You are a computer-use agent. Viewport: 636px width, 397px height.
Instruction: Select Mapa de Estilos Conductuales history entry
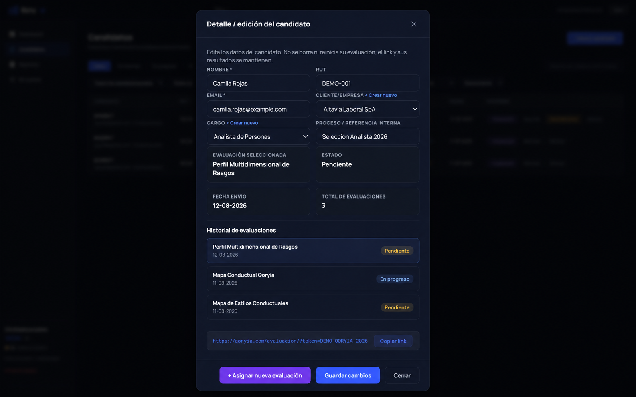click(x=313, y=307)
